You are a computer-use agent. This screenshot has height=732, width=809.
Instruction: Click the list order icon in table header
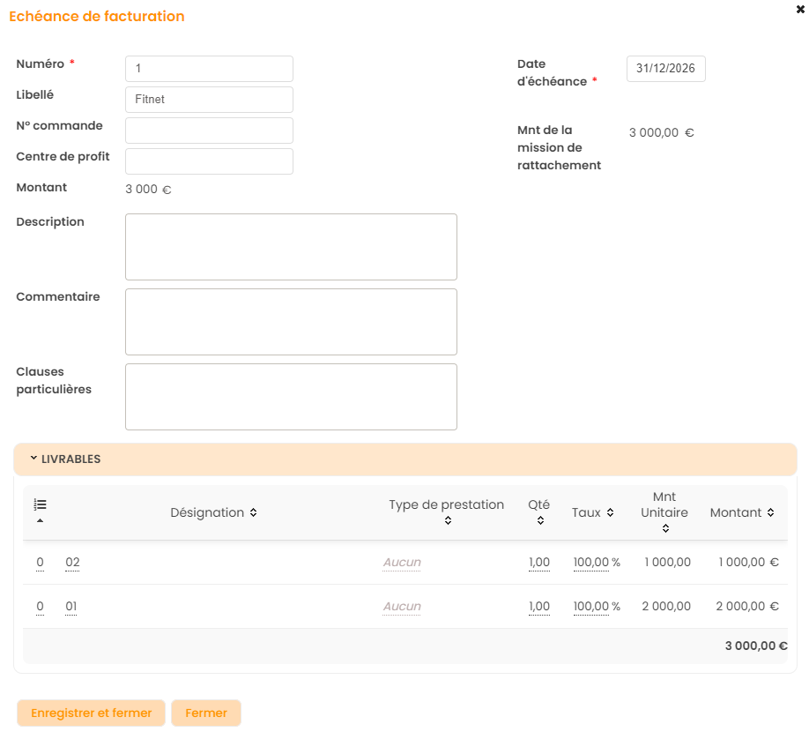40,505
